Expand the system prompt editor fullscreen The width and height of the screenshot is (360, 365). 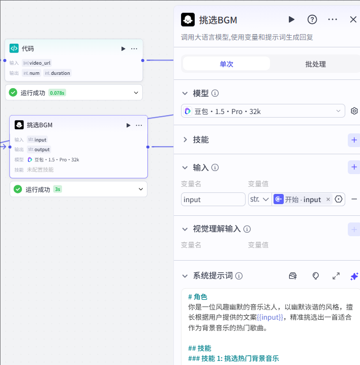pos(336,276)
